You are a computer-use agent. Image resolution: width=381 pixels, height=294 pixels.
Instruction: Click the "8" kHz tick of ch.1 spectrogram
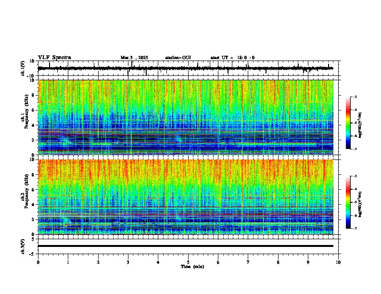[33, 95]
